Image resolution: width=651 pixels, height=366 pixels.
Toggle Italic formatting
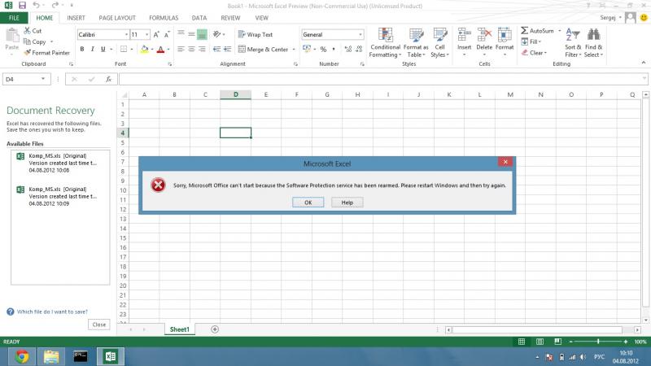[x=92, y=49]
